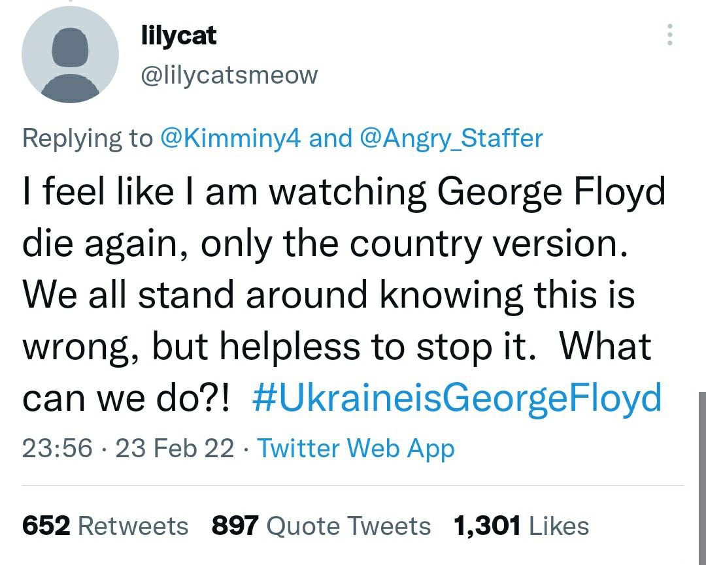The height and width of the screenshot is (565, 706).
Task: Click the Twitter Web App source link
Action: coord(356,449)
